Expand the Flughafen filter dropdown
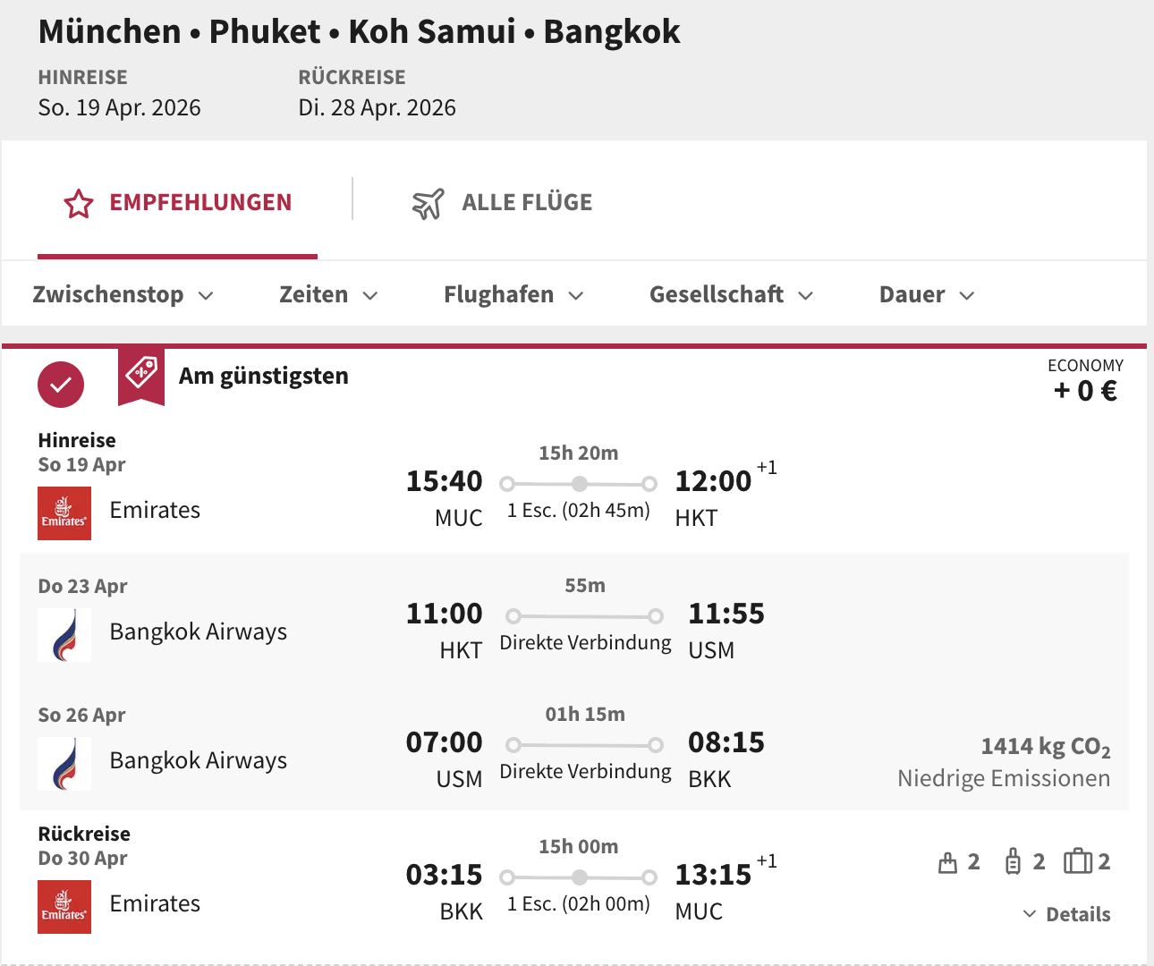 click(x=513, y=294)
